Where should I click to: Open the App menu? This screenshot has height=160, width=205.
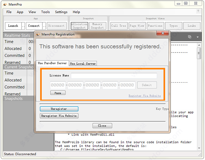click(x=20, y=12)
